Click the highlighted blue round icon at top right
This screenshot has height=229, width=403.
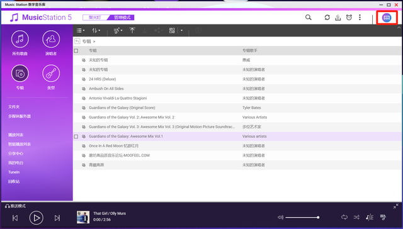pos(387,18)
